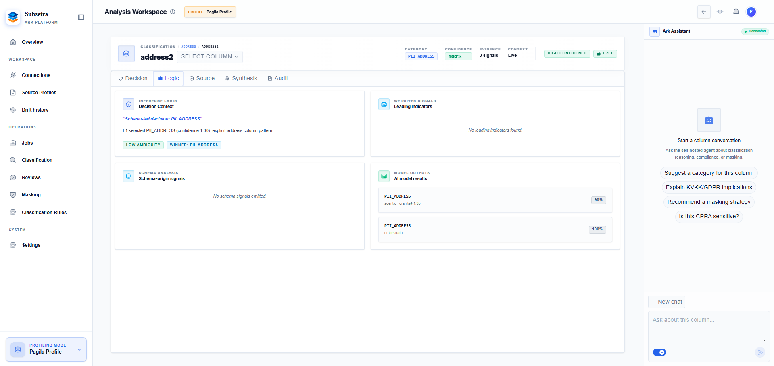Viewport: 774px width, 366px height.
Task: Open Reviews page
Action: point(31,178)
